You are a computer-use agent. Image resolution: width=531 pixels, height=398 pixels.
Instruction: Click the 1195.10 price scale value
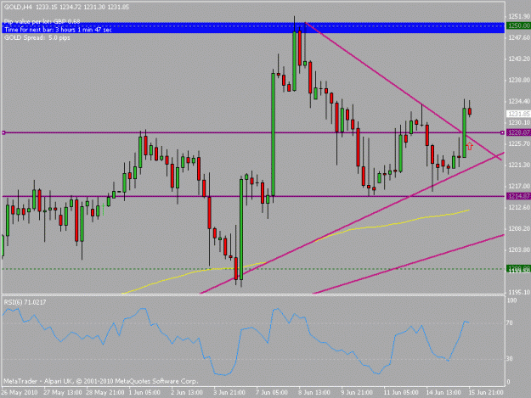pos(519,292)
